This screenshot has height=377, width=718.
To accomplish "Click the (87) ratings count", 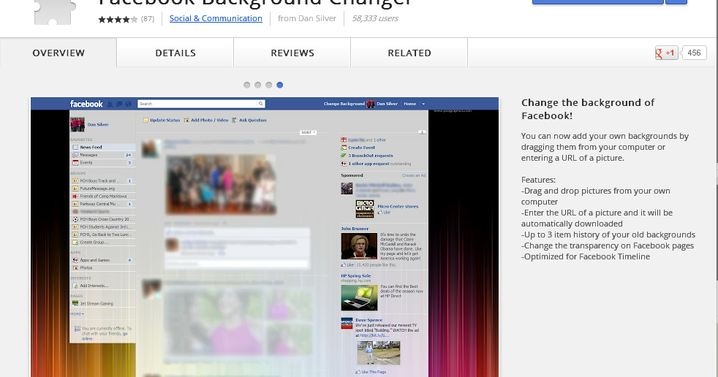I will tap(148, 19).
